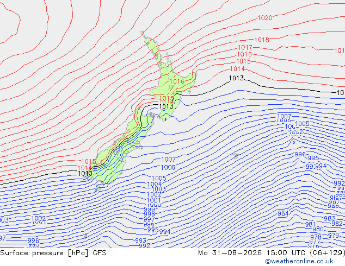Click the blue 984 label at lower right
Screen dimensions: 345x266
(x=283, y=213)
